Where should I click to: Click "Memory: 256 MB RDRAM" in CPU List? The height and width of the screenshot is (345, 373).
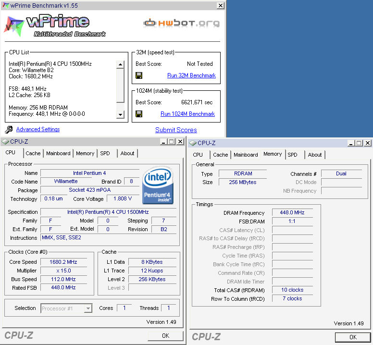[38, 108]
